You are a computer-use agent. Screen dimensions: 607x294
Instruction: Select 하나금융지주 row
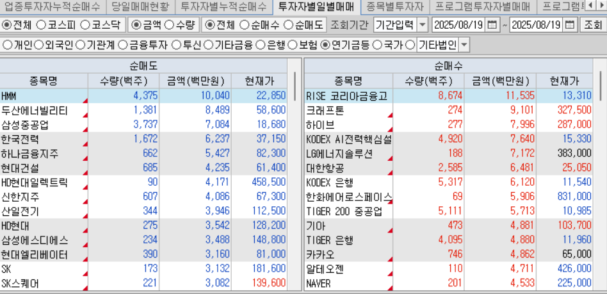(143, 154)
